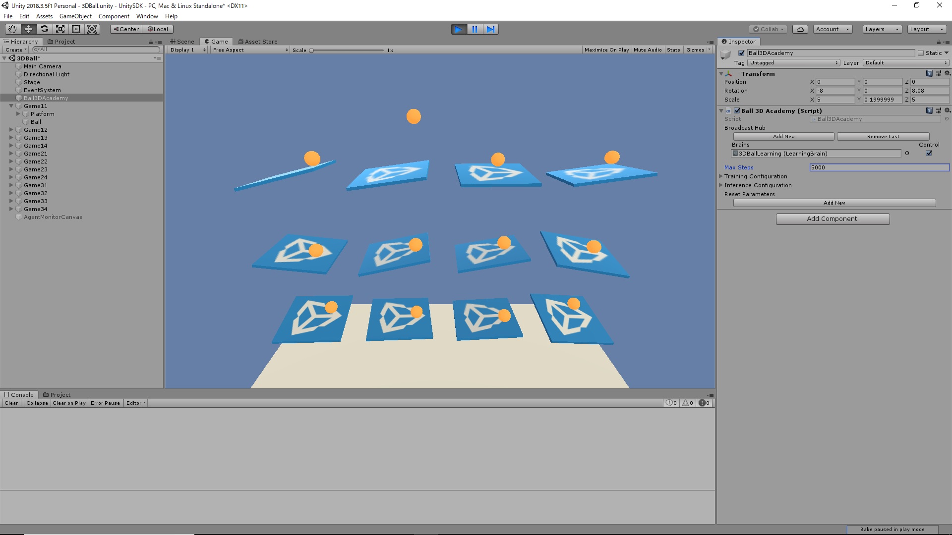This screenshot has height=535, width=952.
Task: Open Ball 3D Academy help icon
Action: click(x=929, y=110)
